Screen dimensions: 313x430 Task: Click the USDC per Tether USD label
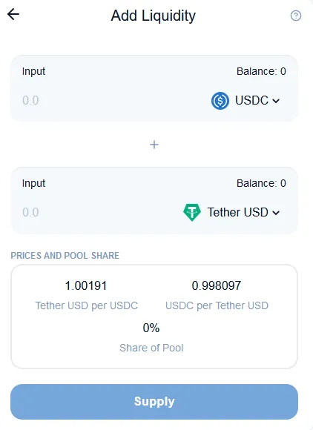click(217, 305)
